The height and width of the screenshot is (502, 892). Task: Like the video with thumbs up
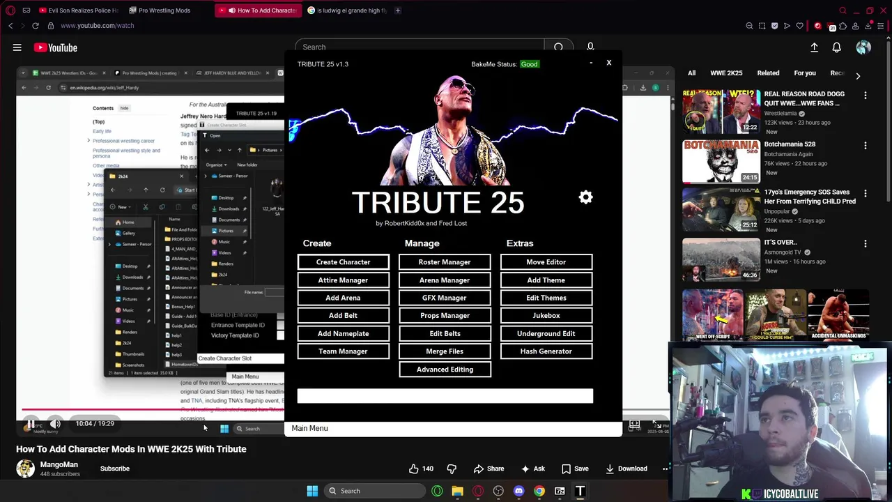tap(420, 469)
